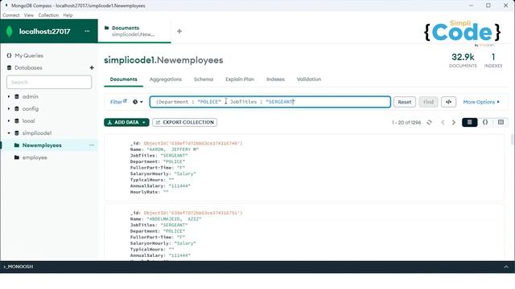Open My Queries
Image resolution: width=515 pixels, height=289 pixels.
tap(29, 55)
